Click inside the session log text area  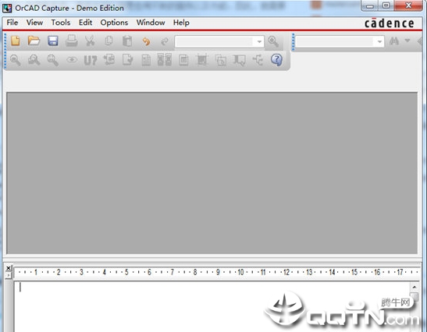pyautogui.click(x=212, y=307)
